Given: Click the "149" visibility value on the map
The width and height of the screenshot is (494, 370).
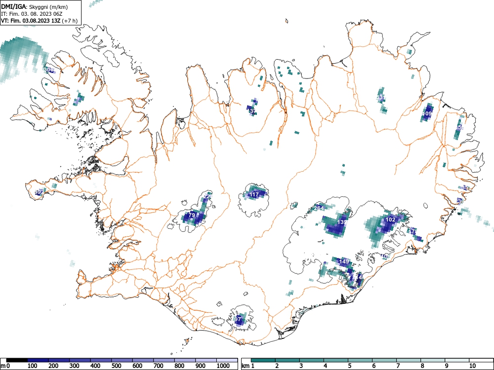Looking at the screenshot, I should tap(344, 261).
